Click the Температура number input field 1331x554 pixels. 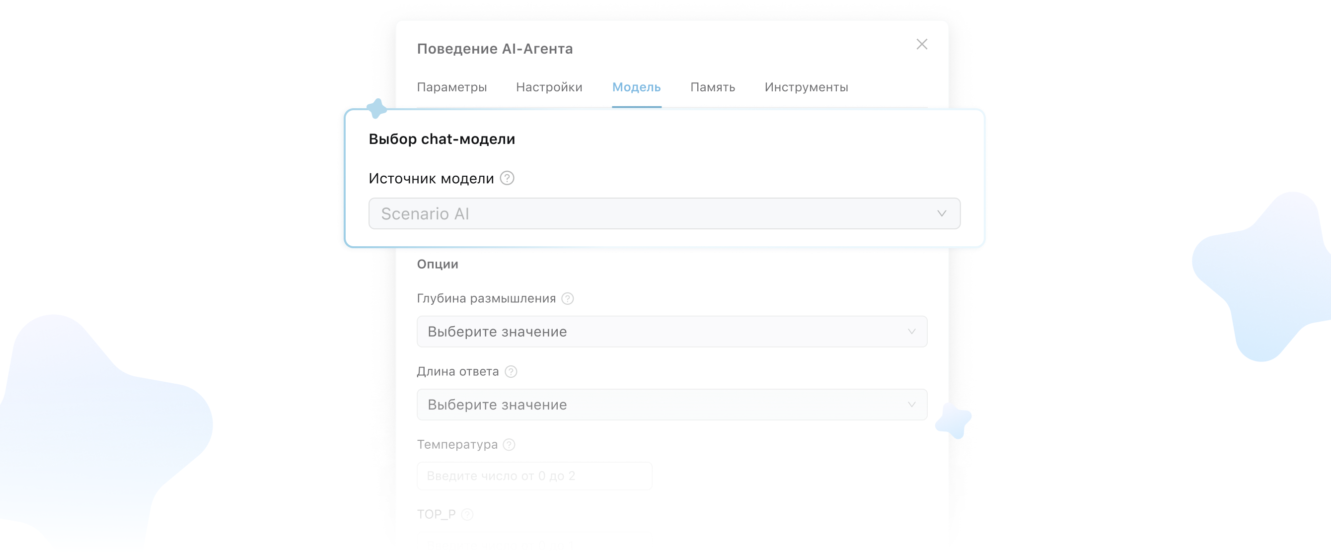534,476
